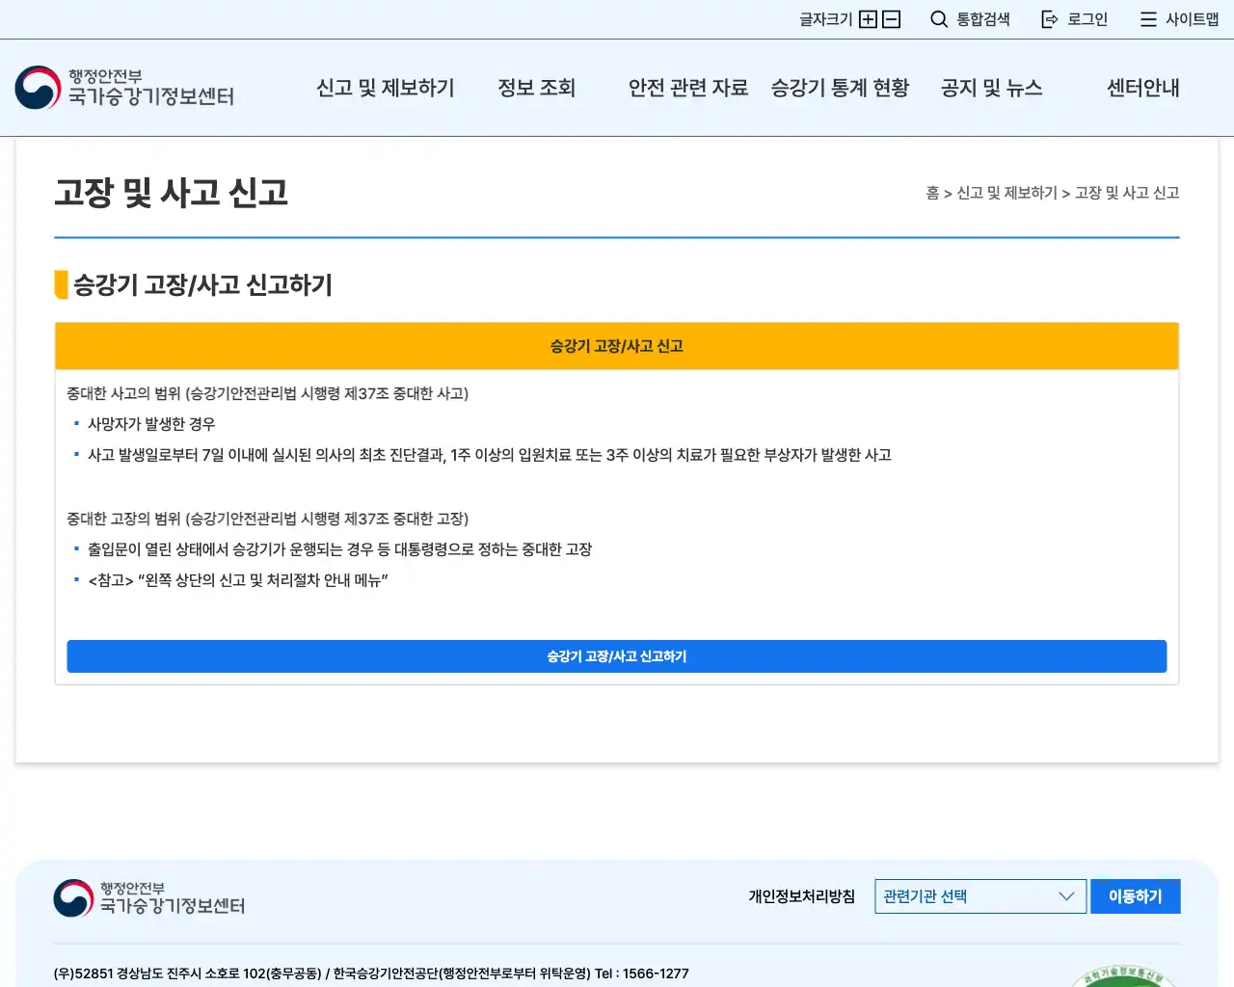The image size is (1234, 987).
Task: Open the 개인정보처리방침 link
Action: pyautogui.click(x=802, y=896)
